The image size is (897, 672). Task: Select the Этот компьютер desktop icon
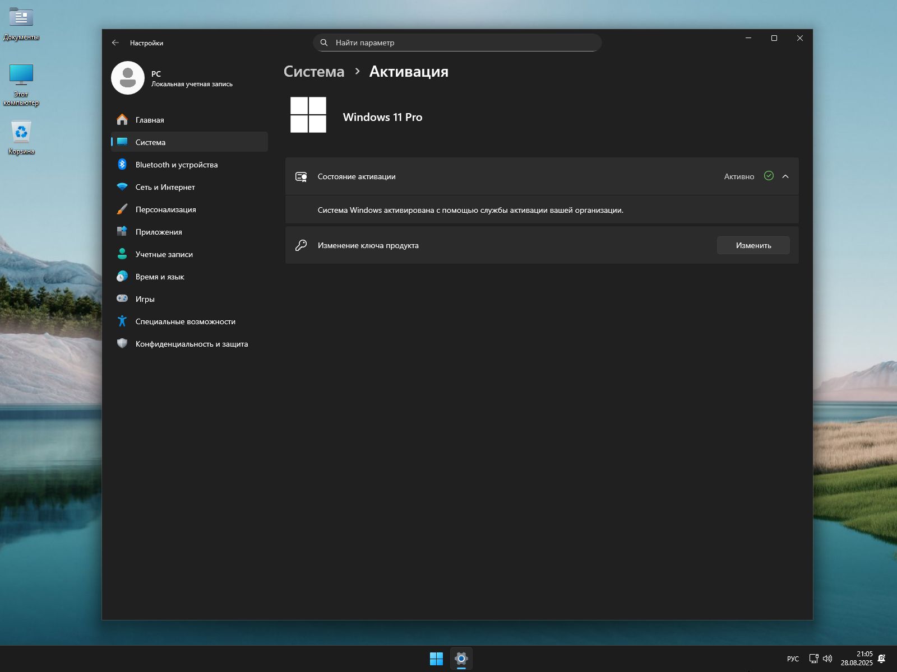pyautogui.click(x=21, y=85)
